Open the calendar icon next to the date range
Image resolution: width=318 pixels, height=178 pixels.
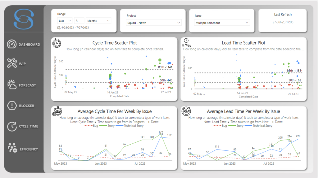[x=59, y=28]
